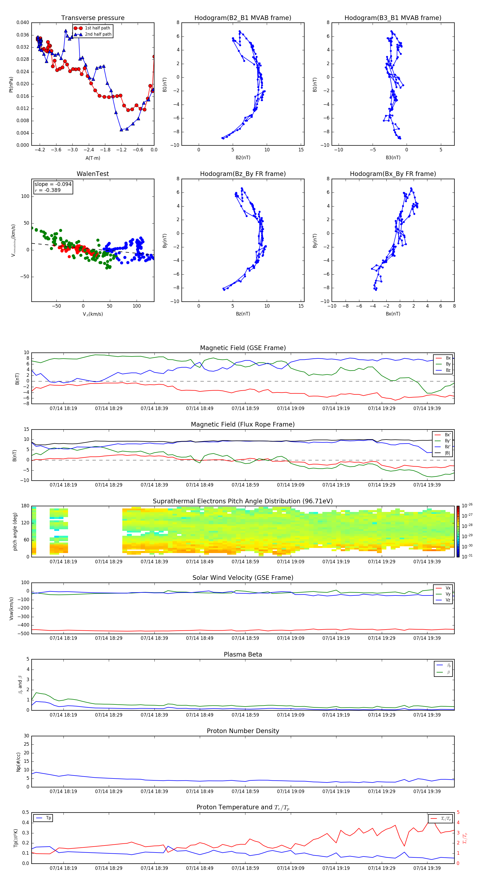Click the "βp and β" y-axis label
This screenshot has height=892, width=486.
[20, 685]
